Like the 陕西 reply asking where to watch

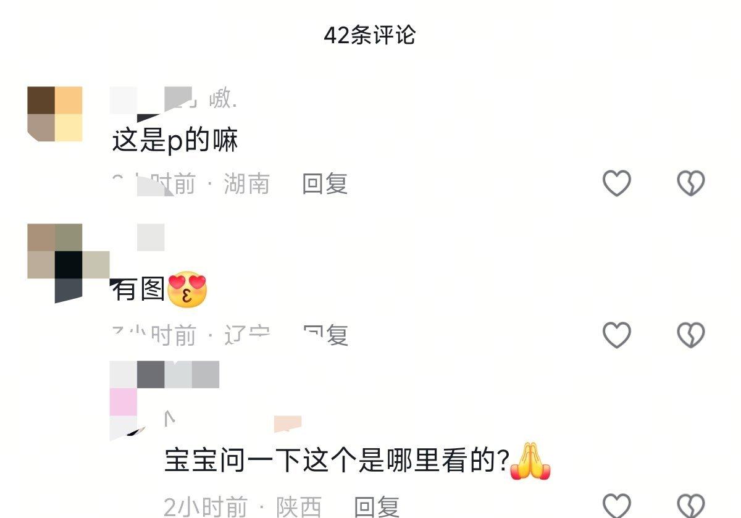tap(616, 505)
